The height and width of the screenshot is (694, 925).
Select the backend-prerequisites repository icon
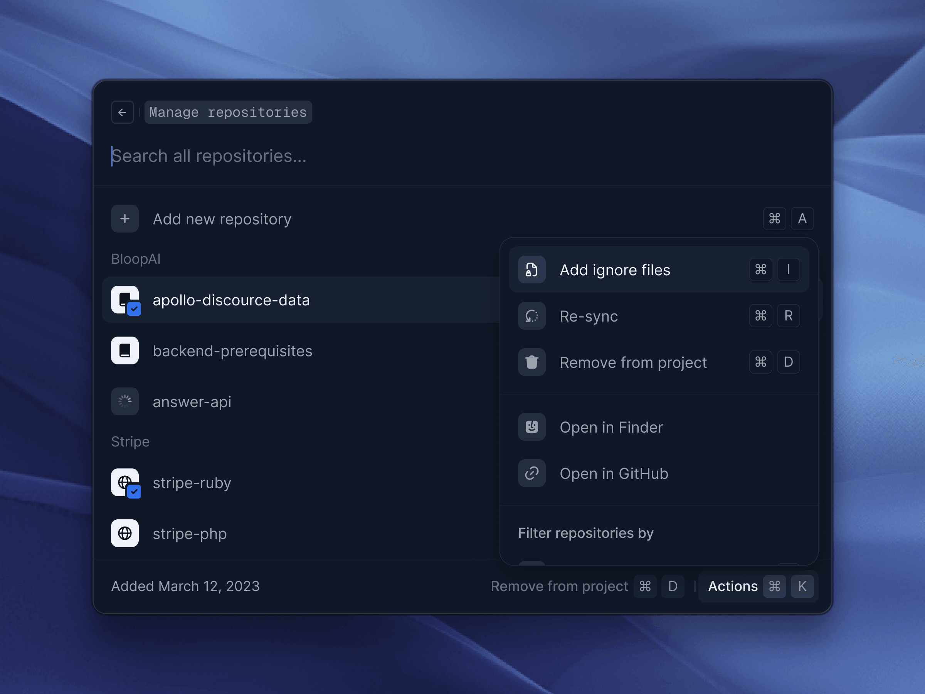[x=124, y=350]
